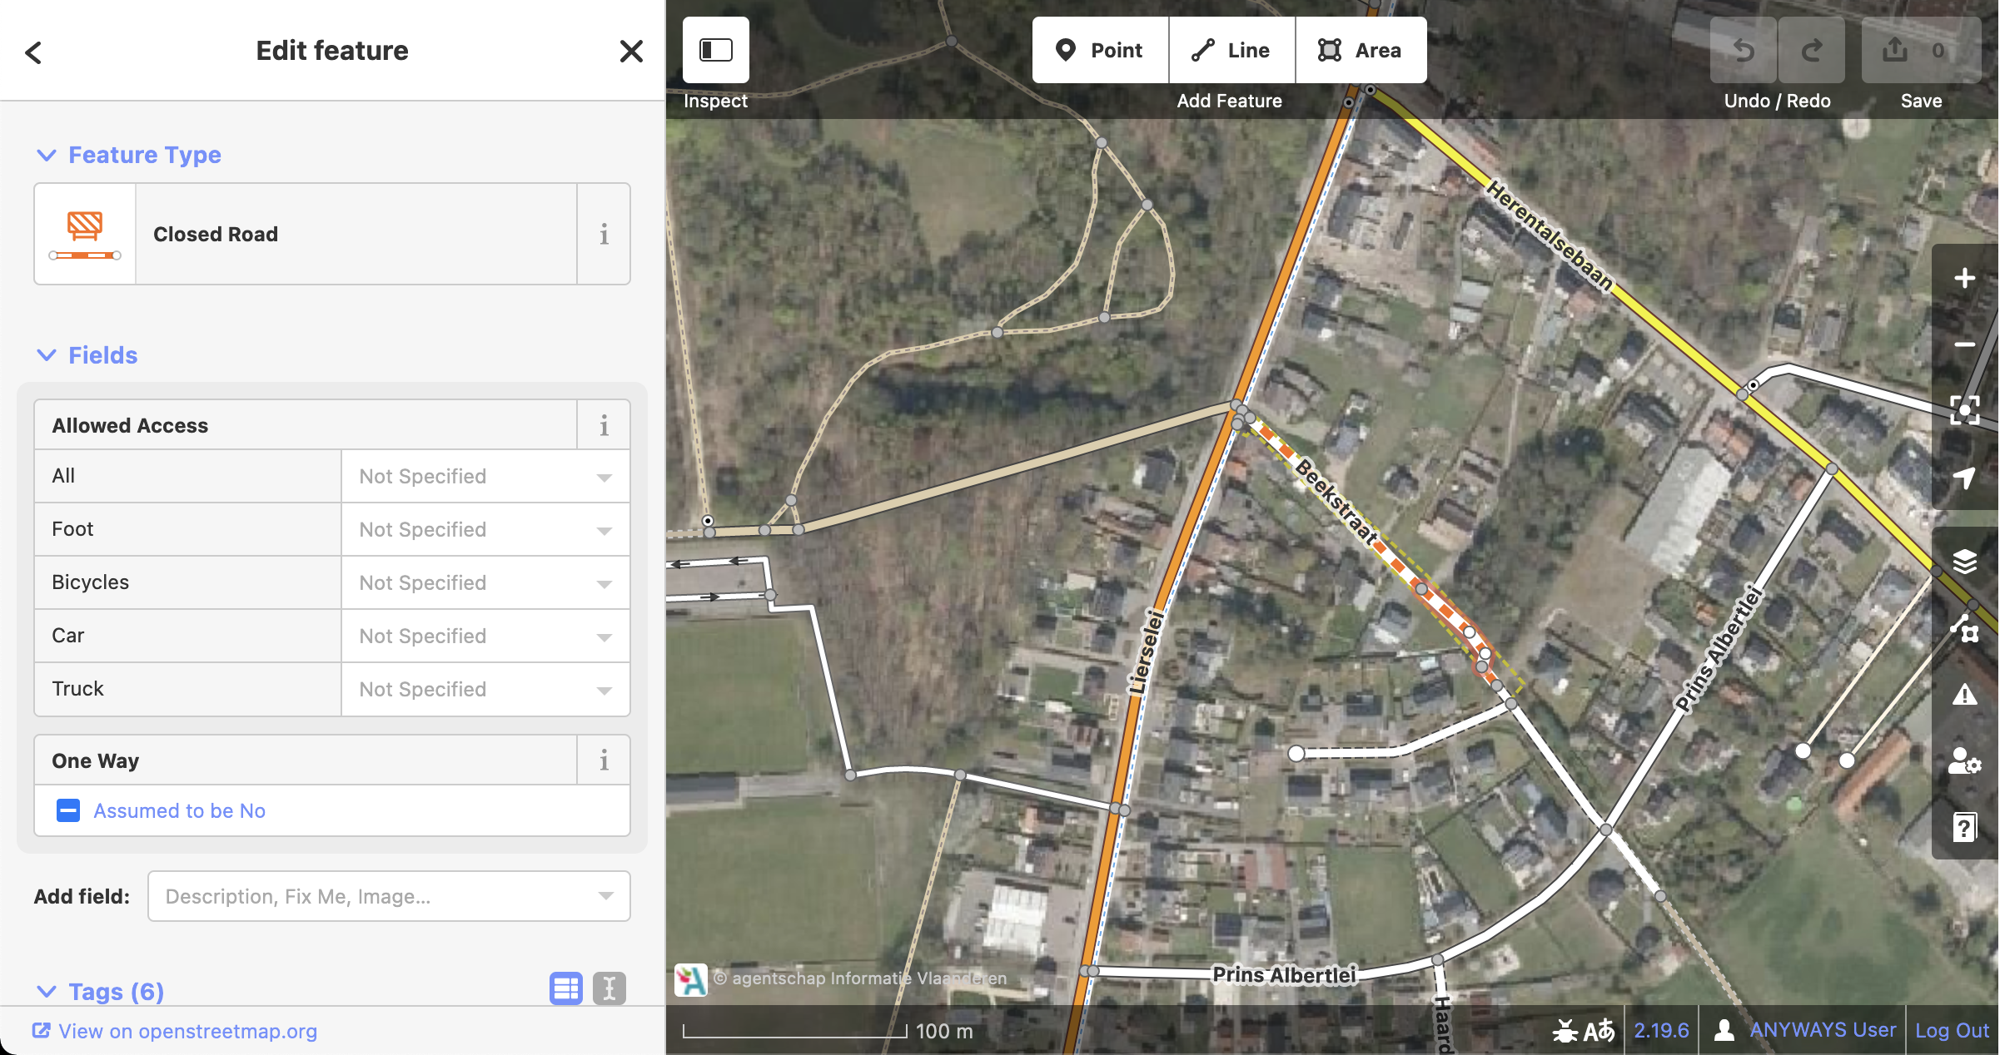Image resolution: width=2000 pixels, height=1055 pixels.
Task: Select the Closed Road feature type preset
Action: [x=306, y=234]
